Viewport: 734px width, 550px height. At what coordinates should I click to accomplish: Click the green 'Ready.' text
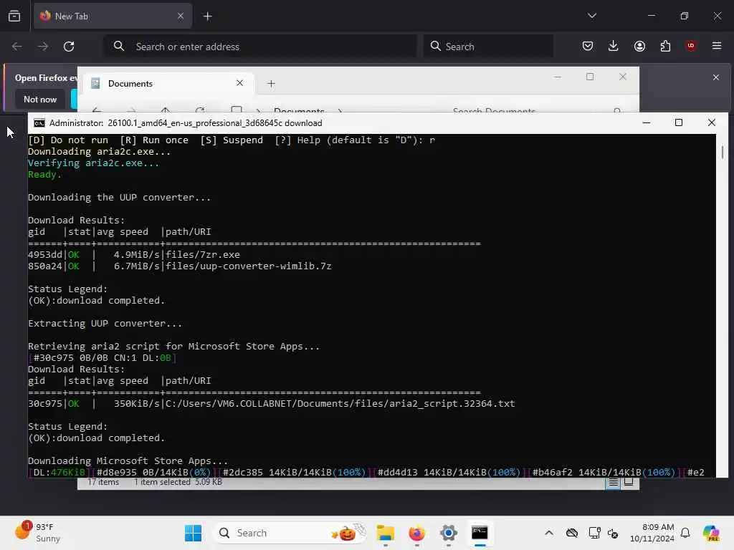(44, 175)
